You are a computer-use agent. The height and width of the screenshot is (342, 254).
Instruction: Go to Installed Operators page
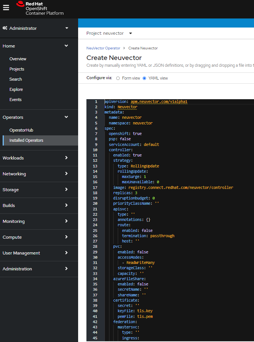(x=26, y=140)
